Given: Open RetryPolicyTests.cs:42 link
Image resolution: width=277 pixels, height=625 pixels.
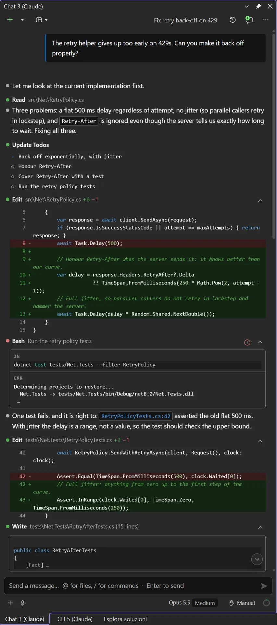Looking at the screenshot, I should coord(136,416).
